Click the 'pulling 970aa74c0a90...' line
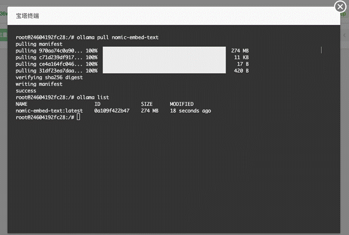 56,51
